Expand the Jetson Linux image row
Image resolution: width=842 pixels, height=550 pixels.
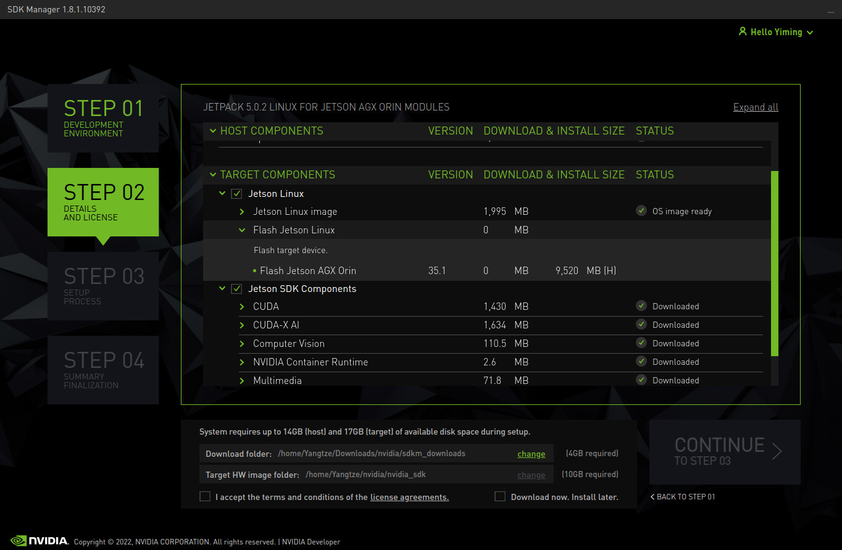pyautogui.click(x=242, y=212)
